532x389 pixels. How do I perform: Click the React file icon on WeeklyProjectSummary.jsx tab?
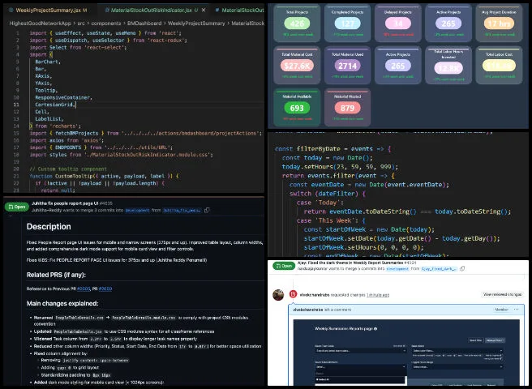(11, 11)
